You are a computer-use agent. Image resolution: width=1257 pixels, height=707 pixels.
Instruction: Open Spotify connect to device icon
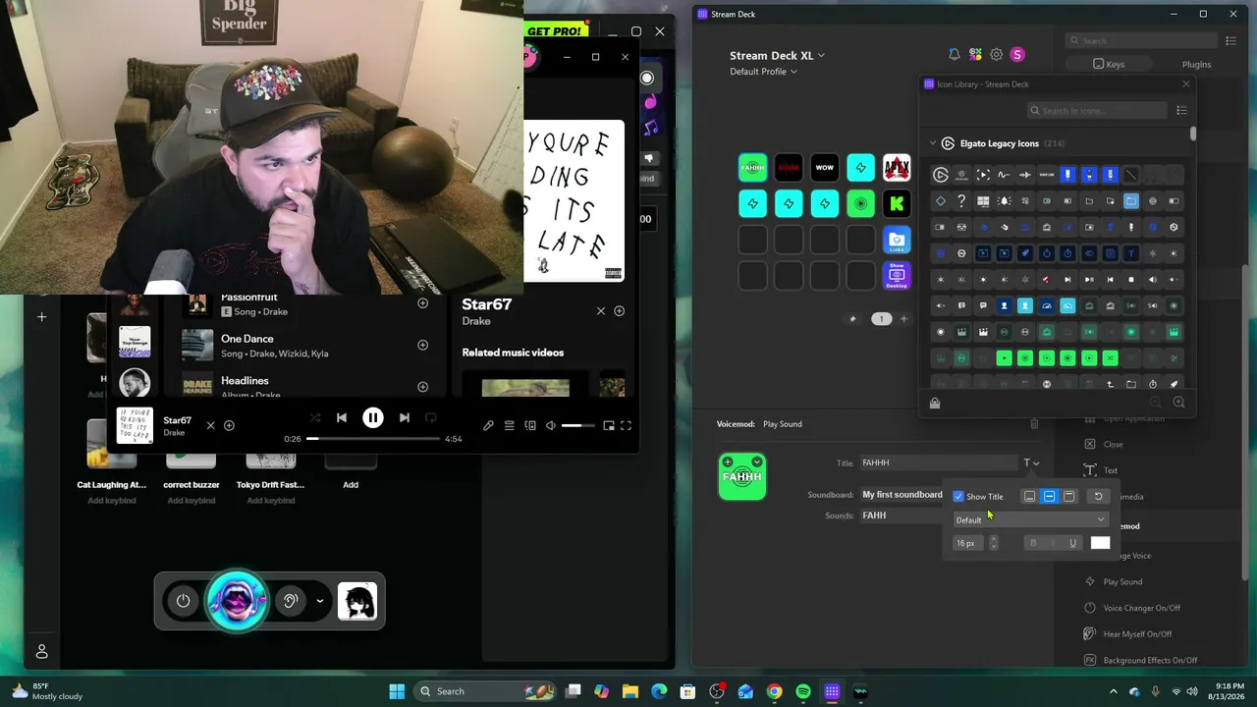click(x=530, y=425)
